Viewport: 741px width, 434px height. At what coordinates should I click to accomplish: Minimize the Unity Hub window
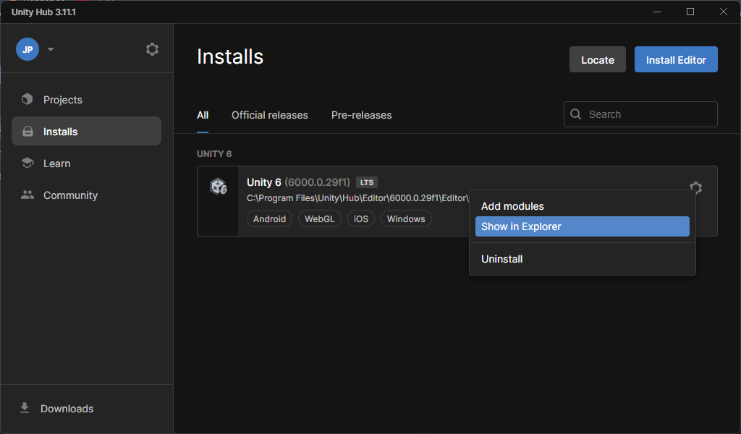click(x=657, y=12)
